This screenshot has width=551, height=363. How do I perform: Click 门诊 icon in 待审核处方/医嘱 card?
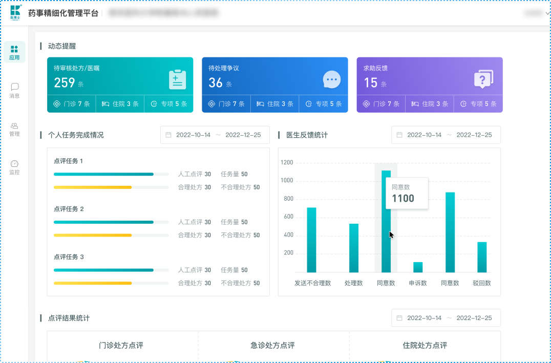point(57,104)
